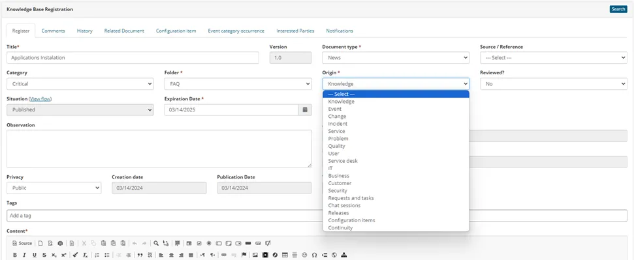Click the Anchor flag icon
This screenshot has width=634, height=260.
244,255
